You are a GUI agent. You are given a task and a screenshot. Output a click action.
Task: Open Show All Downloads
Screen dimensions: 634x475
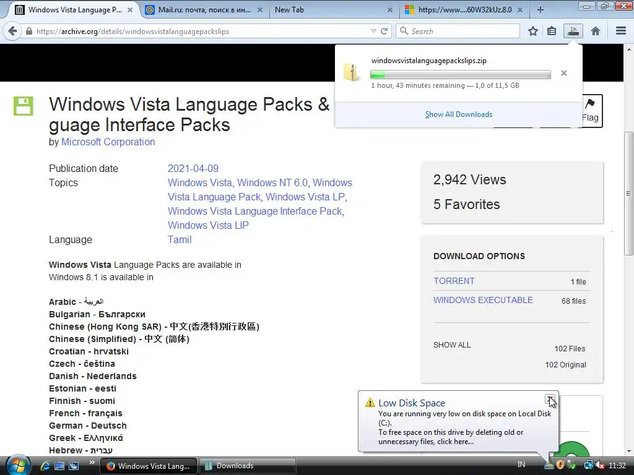(459, 114)
